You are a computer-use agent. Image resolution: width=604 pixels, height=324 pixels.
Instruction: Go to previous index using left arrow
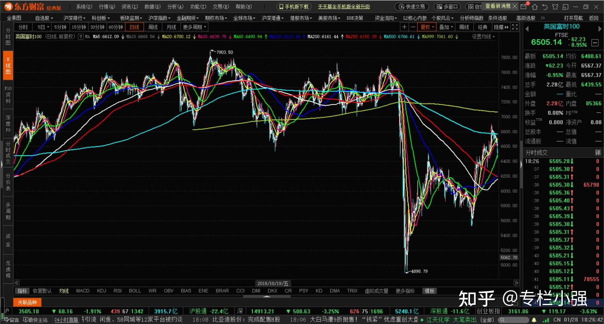tap(527, 29)
